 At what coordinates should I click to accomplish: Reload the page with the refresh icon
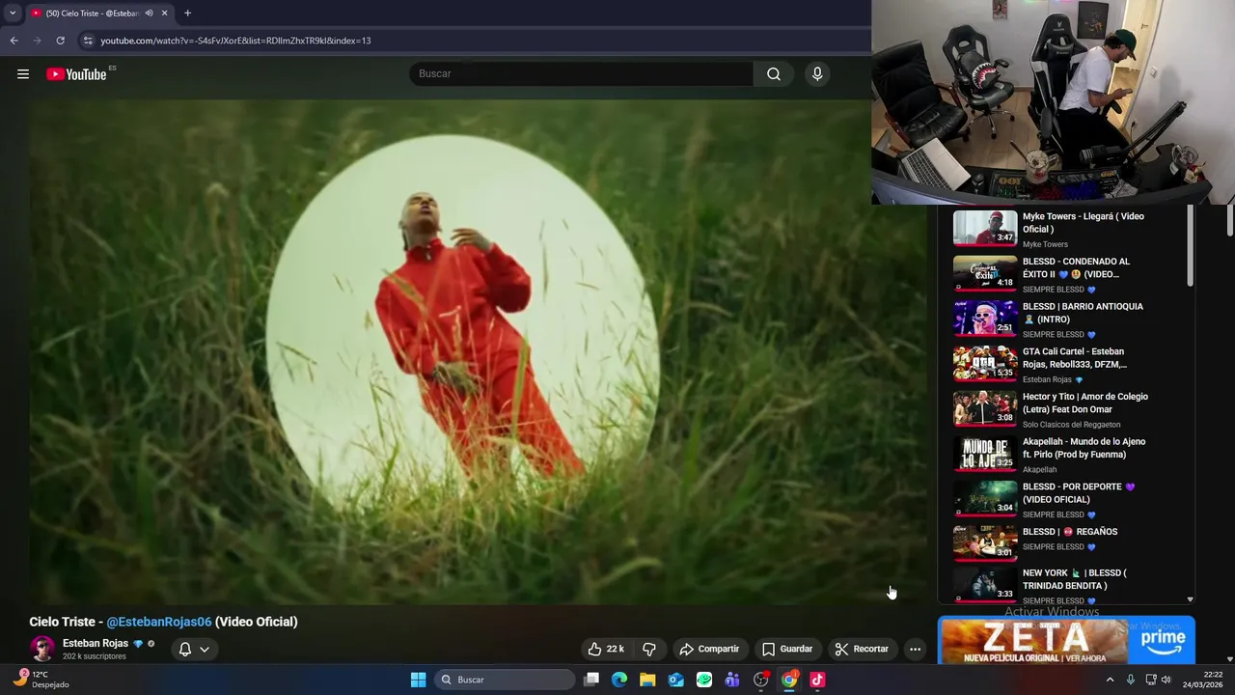(60, 41)
